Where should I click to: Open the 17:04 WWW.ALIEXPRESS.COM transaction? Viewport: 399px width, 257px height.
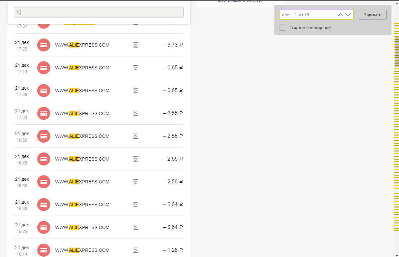coord(99,113)
